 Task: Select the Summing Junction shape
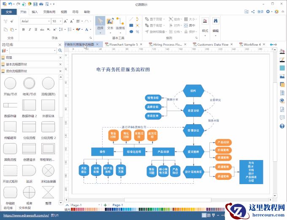(x=48, y=171)
